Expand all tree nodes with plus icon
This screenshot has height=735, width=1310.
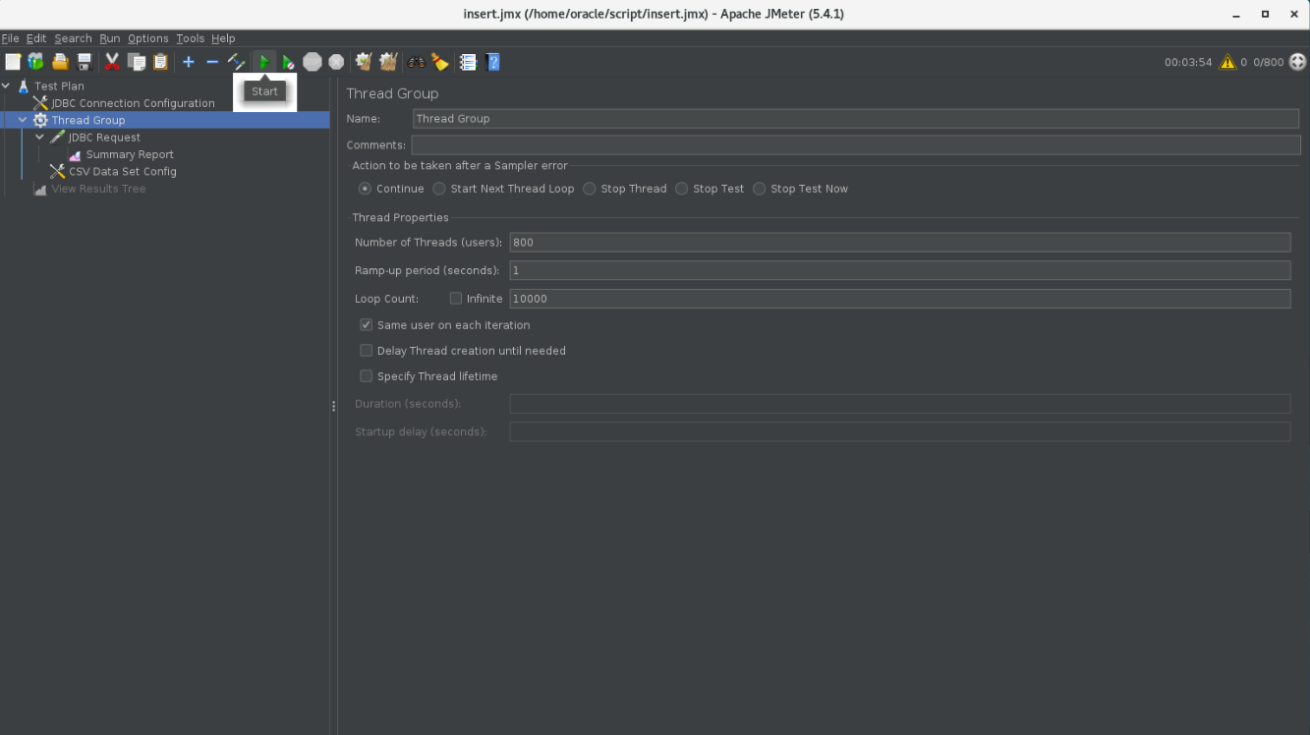pyautogui.click(x=189, y=62)
